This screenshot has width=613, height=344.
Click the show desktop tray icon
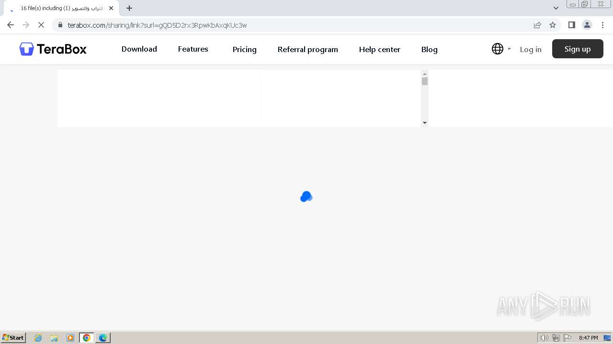pos(607,338)
